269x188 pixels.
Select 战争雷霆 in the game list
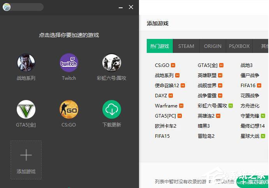click(207, 95)
